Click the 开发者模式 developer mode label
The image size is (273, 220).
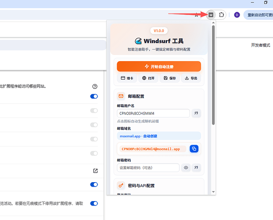pos(260,45)
